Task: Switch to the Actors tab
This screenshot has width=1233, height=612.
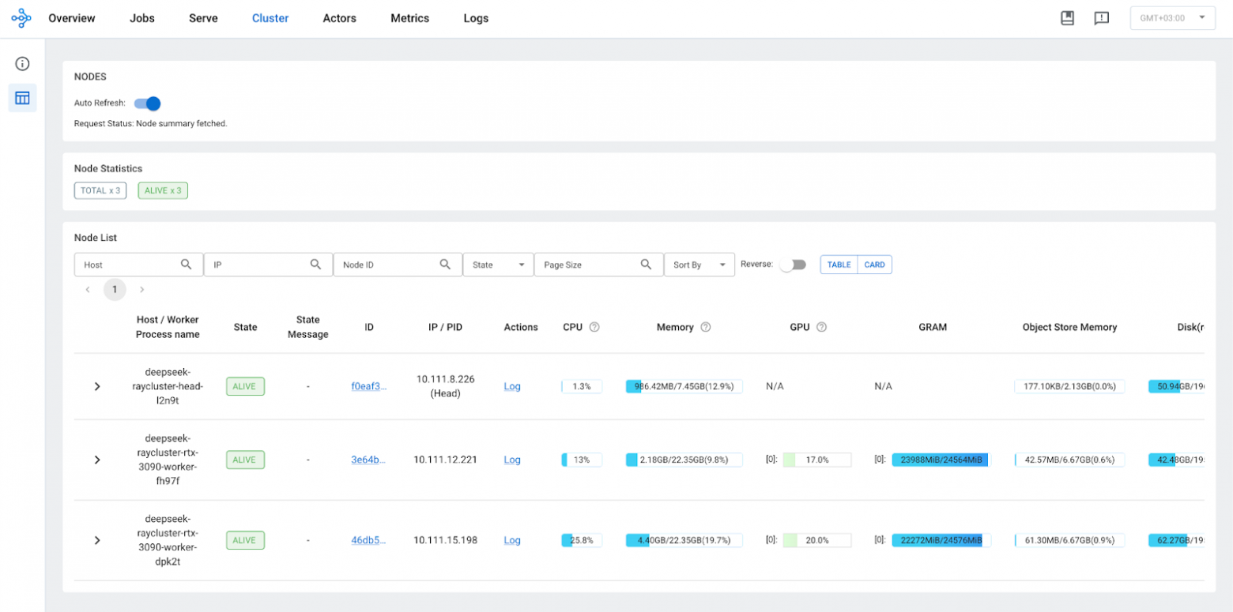Action: (339, 17)
